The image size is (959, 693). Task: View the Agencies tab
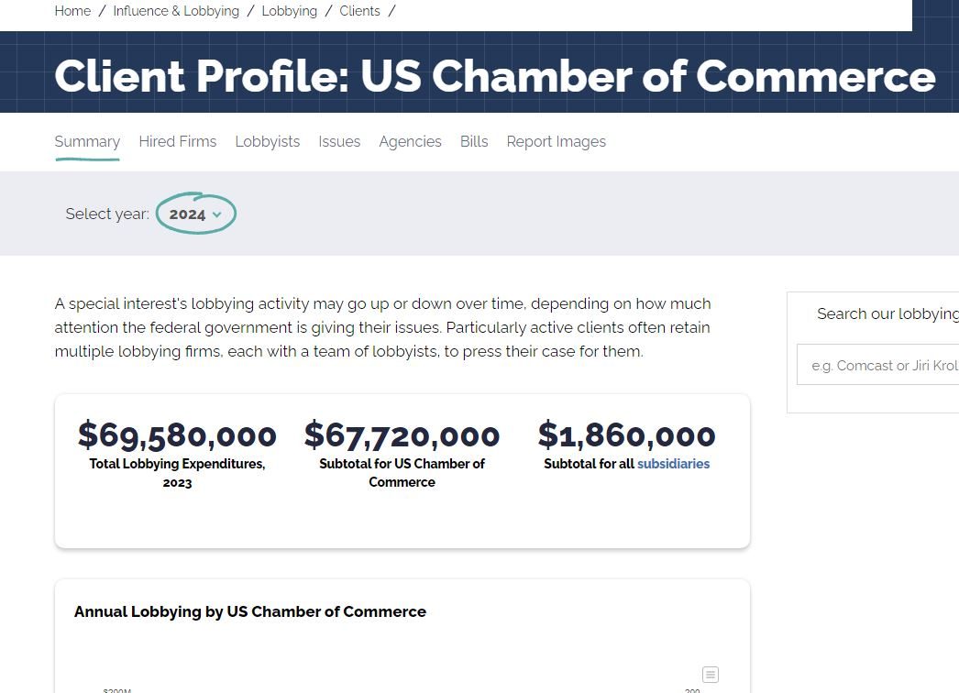click(x=410, y=141)
